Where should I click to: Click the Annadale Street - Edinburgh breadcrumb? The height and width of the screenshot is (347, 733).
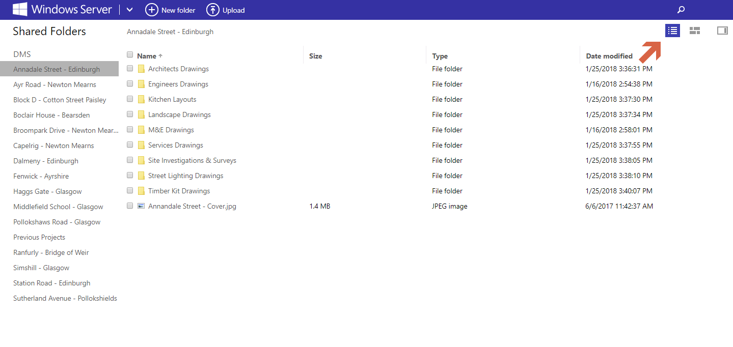(x=170, y=32)
